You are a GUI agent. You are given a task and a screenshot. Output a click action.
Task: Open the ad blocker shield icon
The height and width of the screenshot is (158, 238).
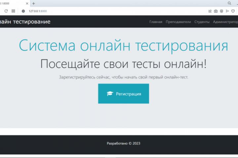click(x=221, y=11)
